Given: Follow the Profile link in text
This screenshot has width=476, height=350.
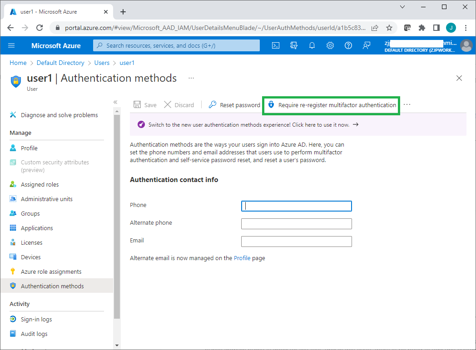Looking at the screenshot, I should tap(242, 258).
